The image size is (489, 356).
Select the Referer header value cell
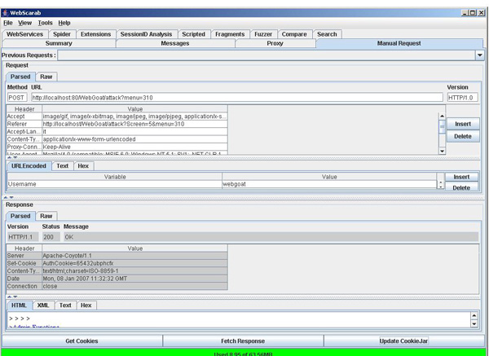[134, 124]
